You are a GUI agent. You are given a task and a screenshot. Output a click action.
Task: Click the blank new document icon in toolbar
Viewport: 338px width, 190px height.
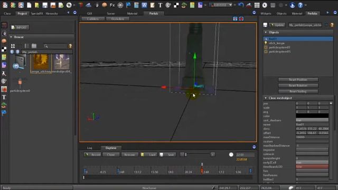pos(29,5)
